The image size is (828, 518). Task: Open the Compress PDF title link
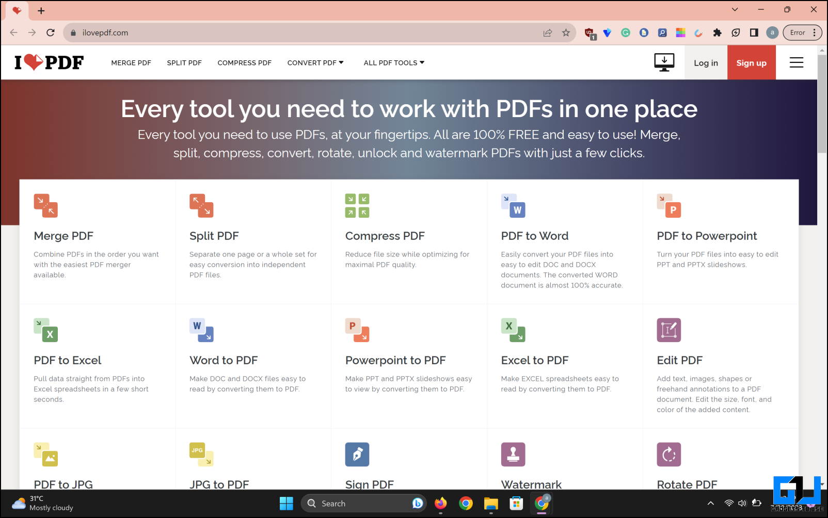(385, 236)
